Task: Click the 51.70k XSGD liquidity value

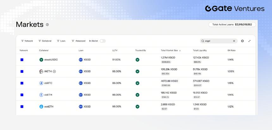Action: [x=200, y=69]
